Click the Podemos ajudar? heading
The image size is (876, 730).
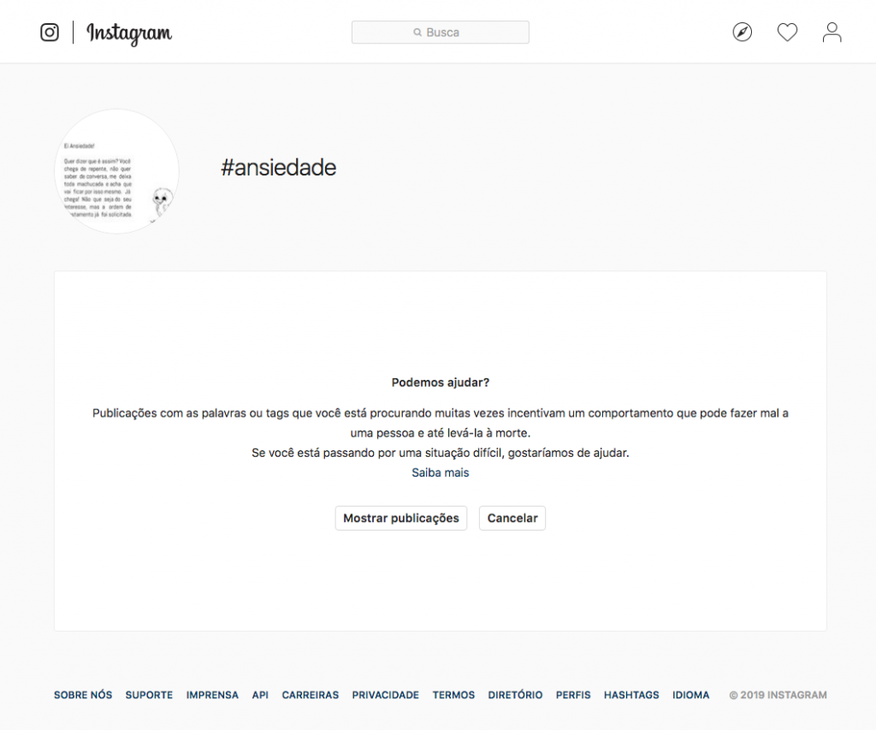tap(441, 383)
